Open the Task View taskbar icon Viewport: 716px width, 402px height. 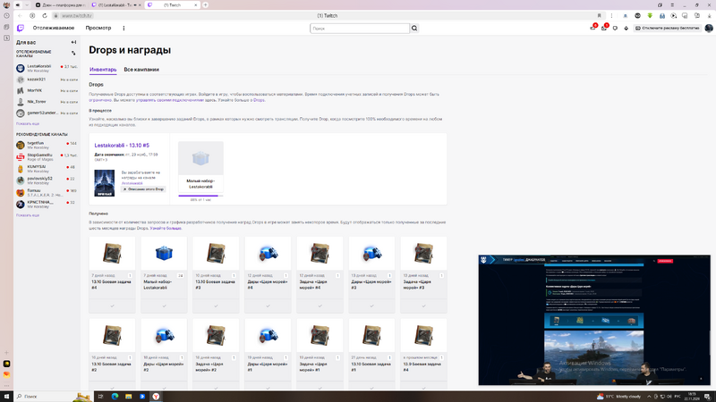pyautogui.click(x=101, y=396)
